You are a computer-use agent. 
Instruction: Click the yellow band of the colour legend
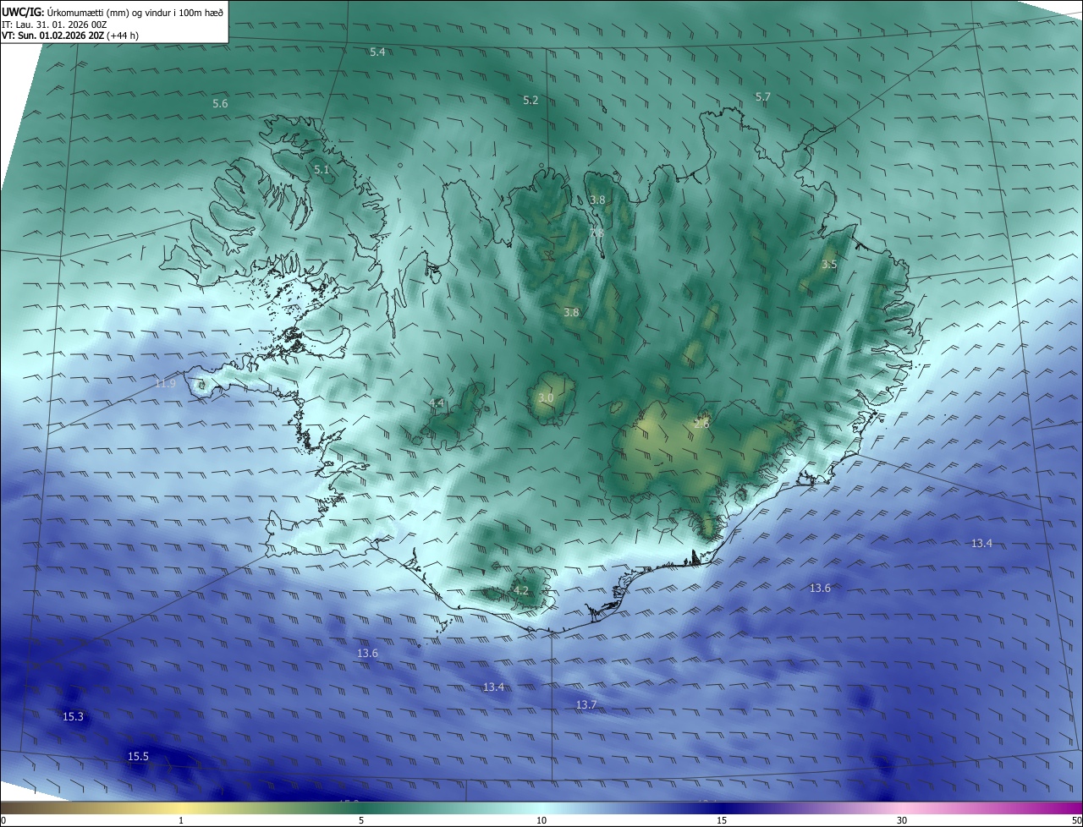point(181,808)
